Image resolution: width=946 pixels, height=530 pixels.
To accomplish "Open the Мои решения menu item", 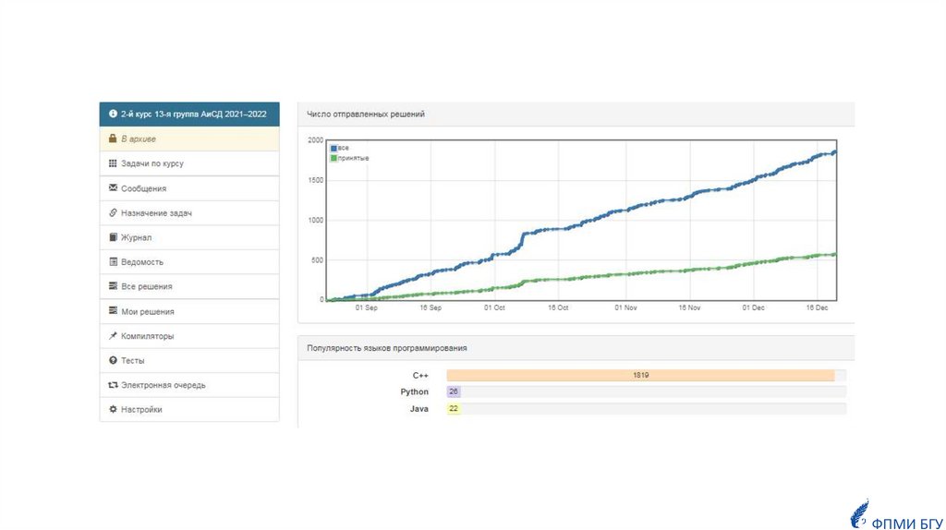I will 147,311.
